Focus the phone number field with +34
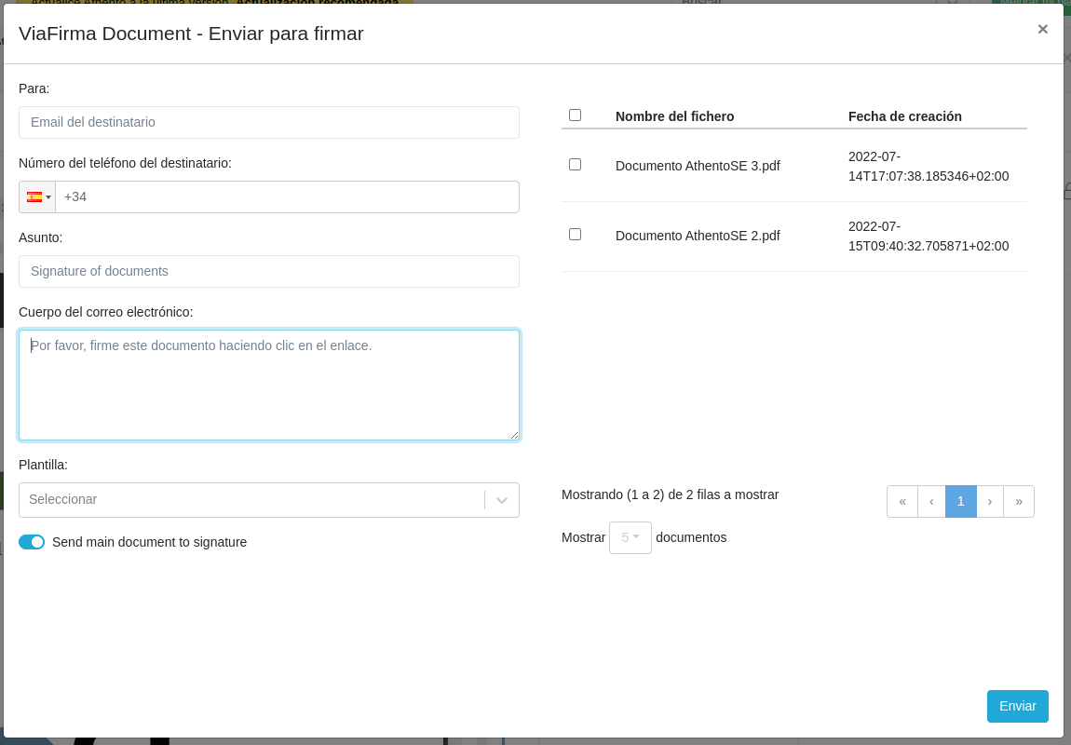Image resolution: width=1071 pixels, height=745 pixels. click(287, 197)
